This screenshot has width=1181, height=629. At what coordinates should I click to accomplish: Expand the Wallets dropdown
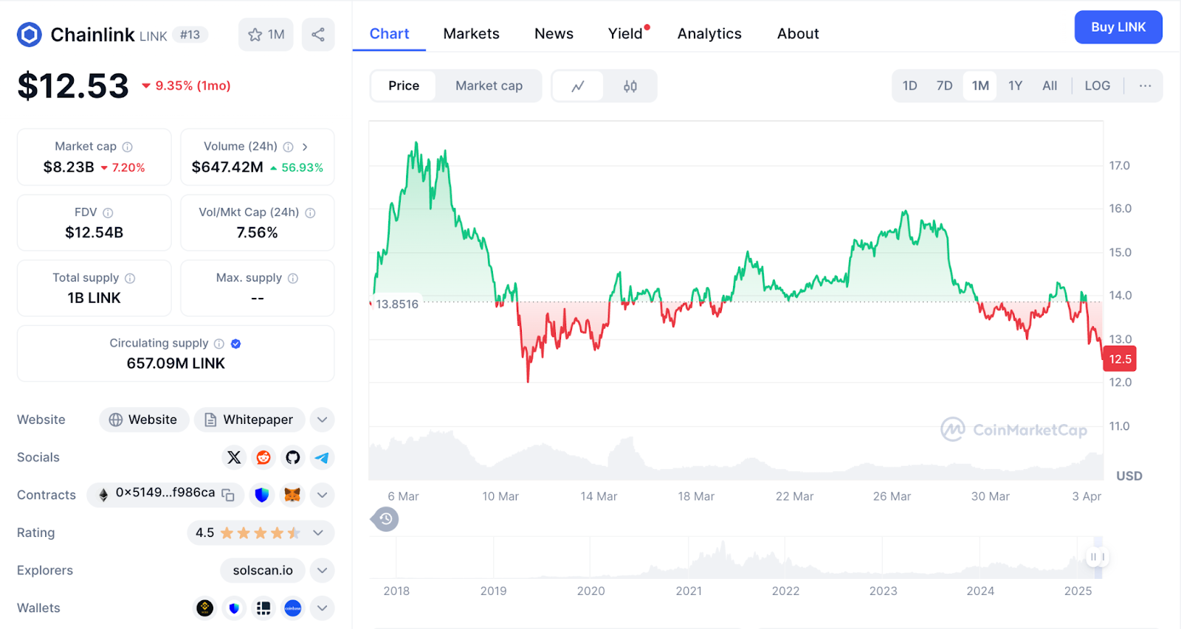point(322,608)
